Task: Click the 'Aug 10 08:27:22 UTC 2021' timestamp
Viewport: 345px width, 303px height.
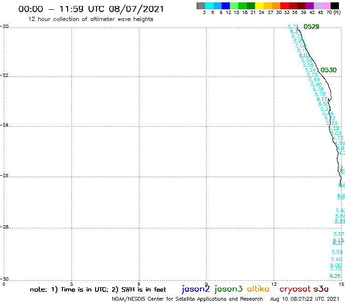Action: (304, 299)
